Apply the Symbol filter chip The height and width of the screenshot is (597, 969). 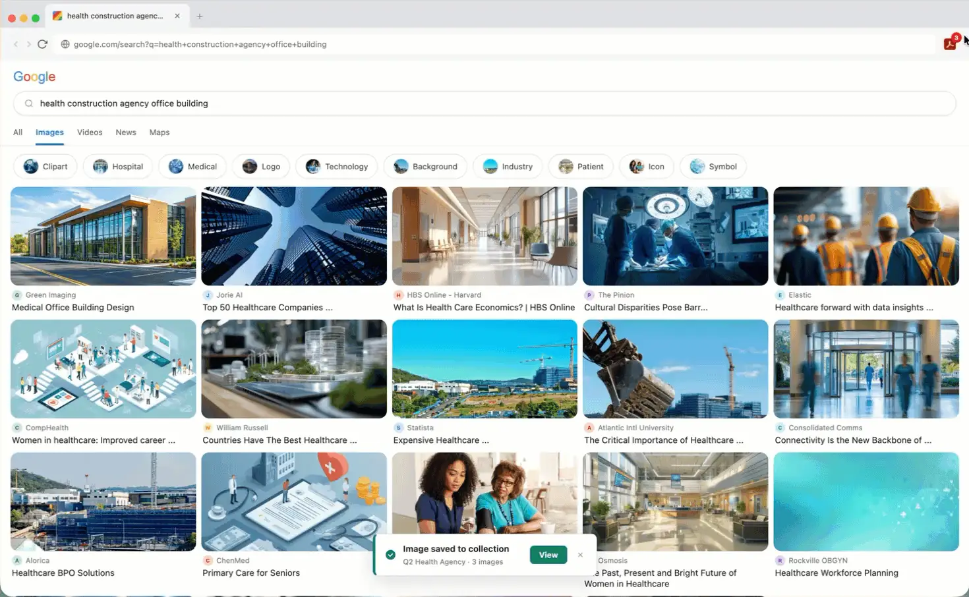(x=713, y=167)
